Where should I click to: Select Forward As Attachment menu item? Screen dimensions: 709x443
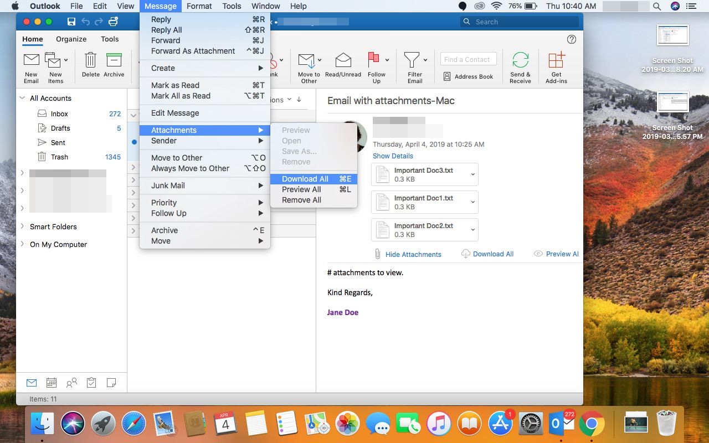tap(204, 51)
